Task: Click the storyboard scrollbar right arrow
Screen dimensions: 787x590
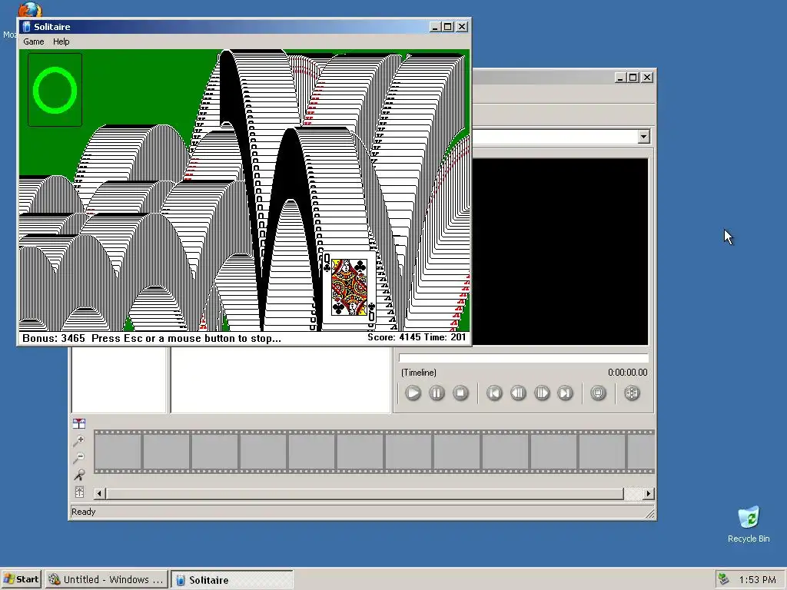Action: coord(649,494)
